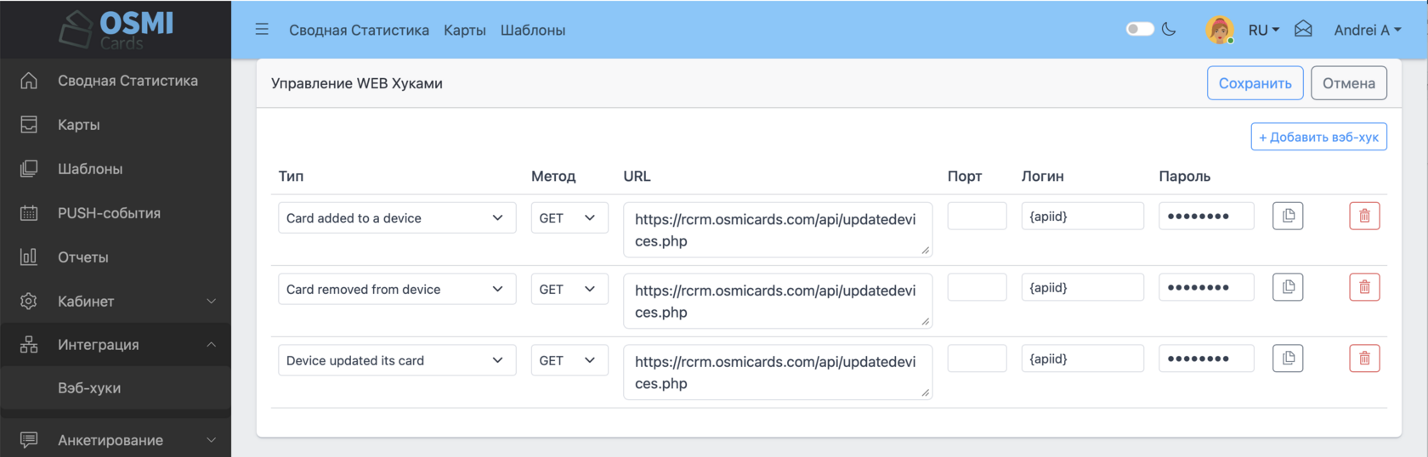Click the hamburger menu icon
This screenshot has width=1428, height=457.
[262, 30]
